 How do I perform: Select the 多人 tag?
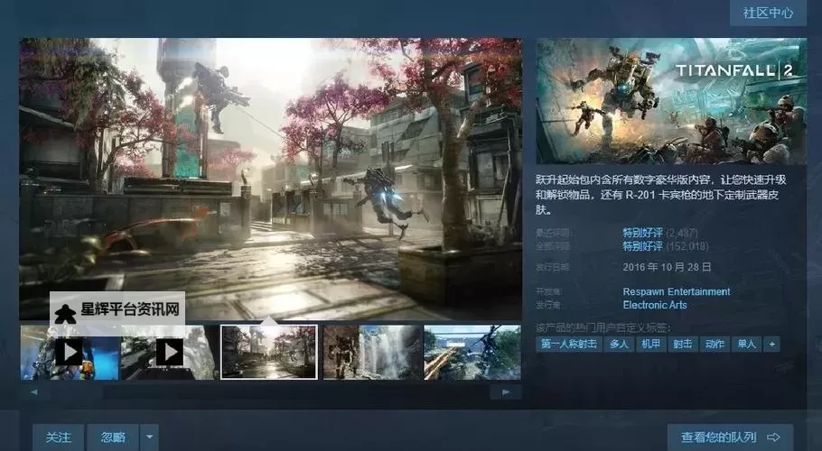pos(619,344)
